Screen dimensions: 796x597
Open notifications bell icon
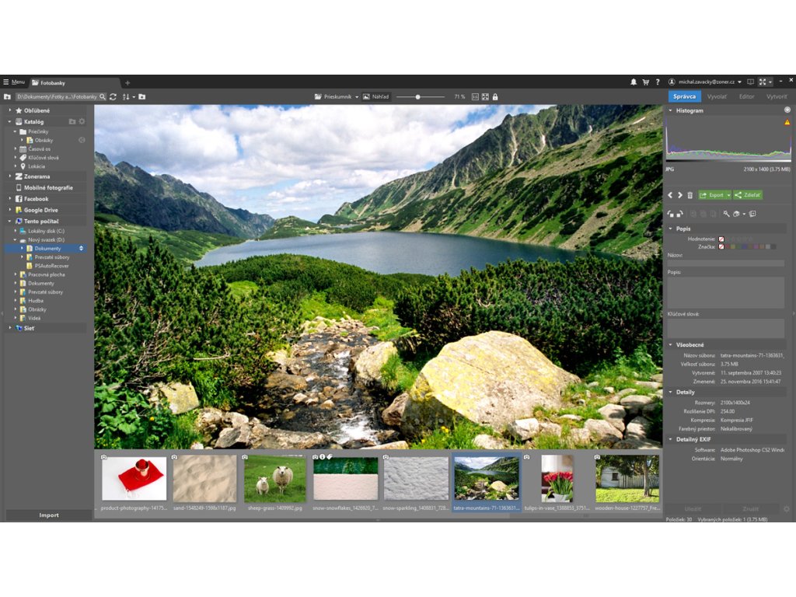(634, 82)
